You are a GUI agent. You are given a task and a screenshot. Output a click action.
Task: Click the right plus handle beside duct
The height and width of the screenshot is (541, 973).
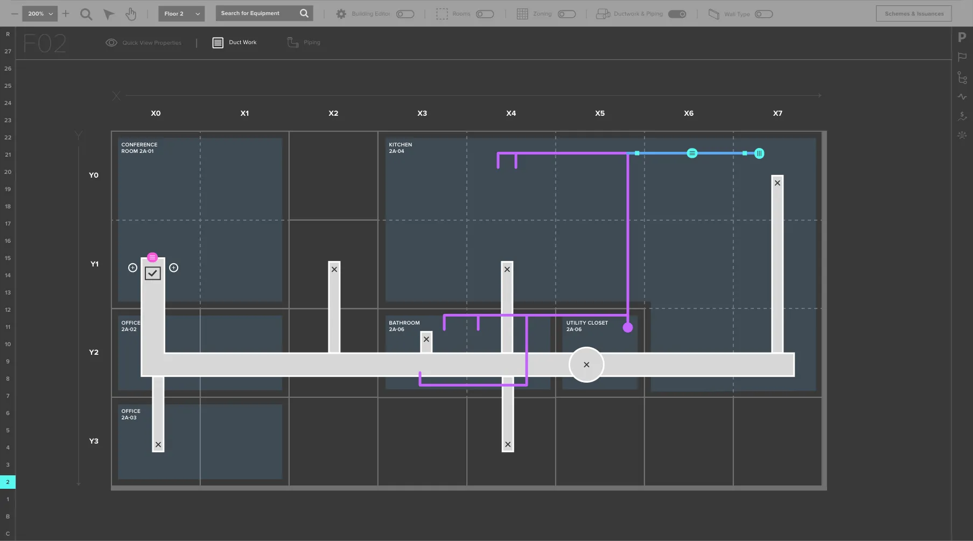click(173, 268)
